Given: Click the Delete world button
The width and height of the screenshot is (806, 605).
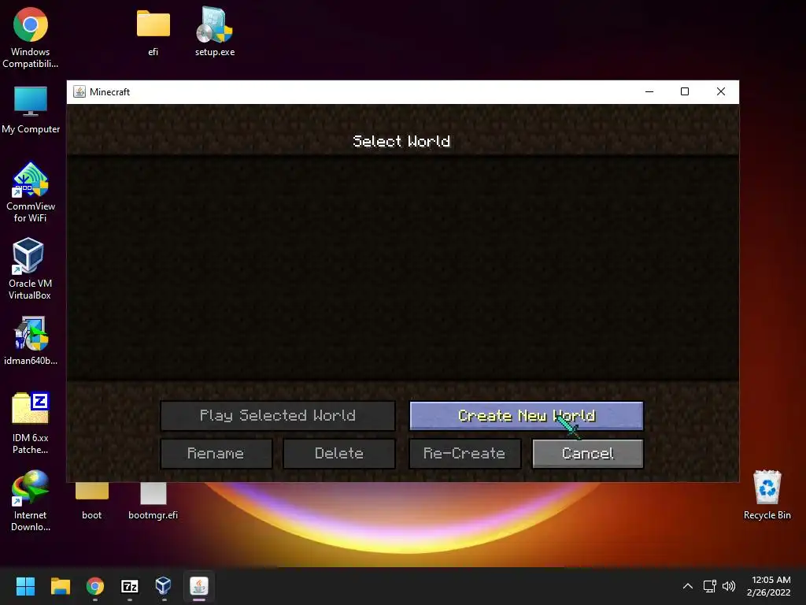Looking at the screenshot, I should click(339, 453).
